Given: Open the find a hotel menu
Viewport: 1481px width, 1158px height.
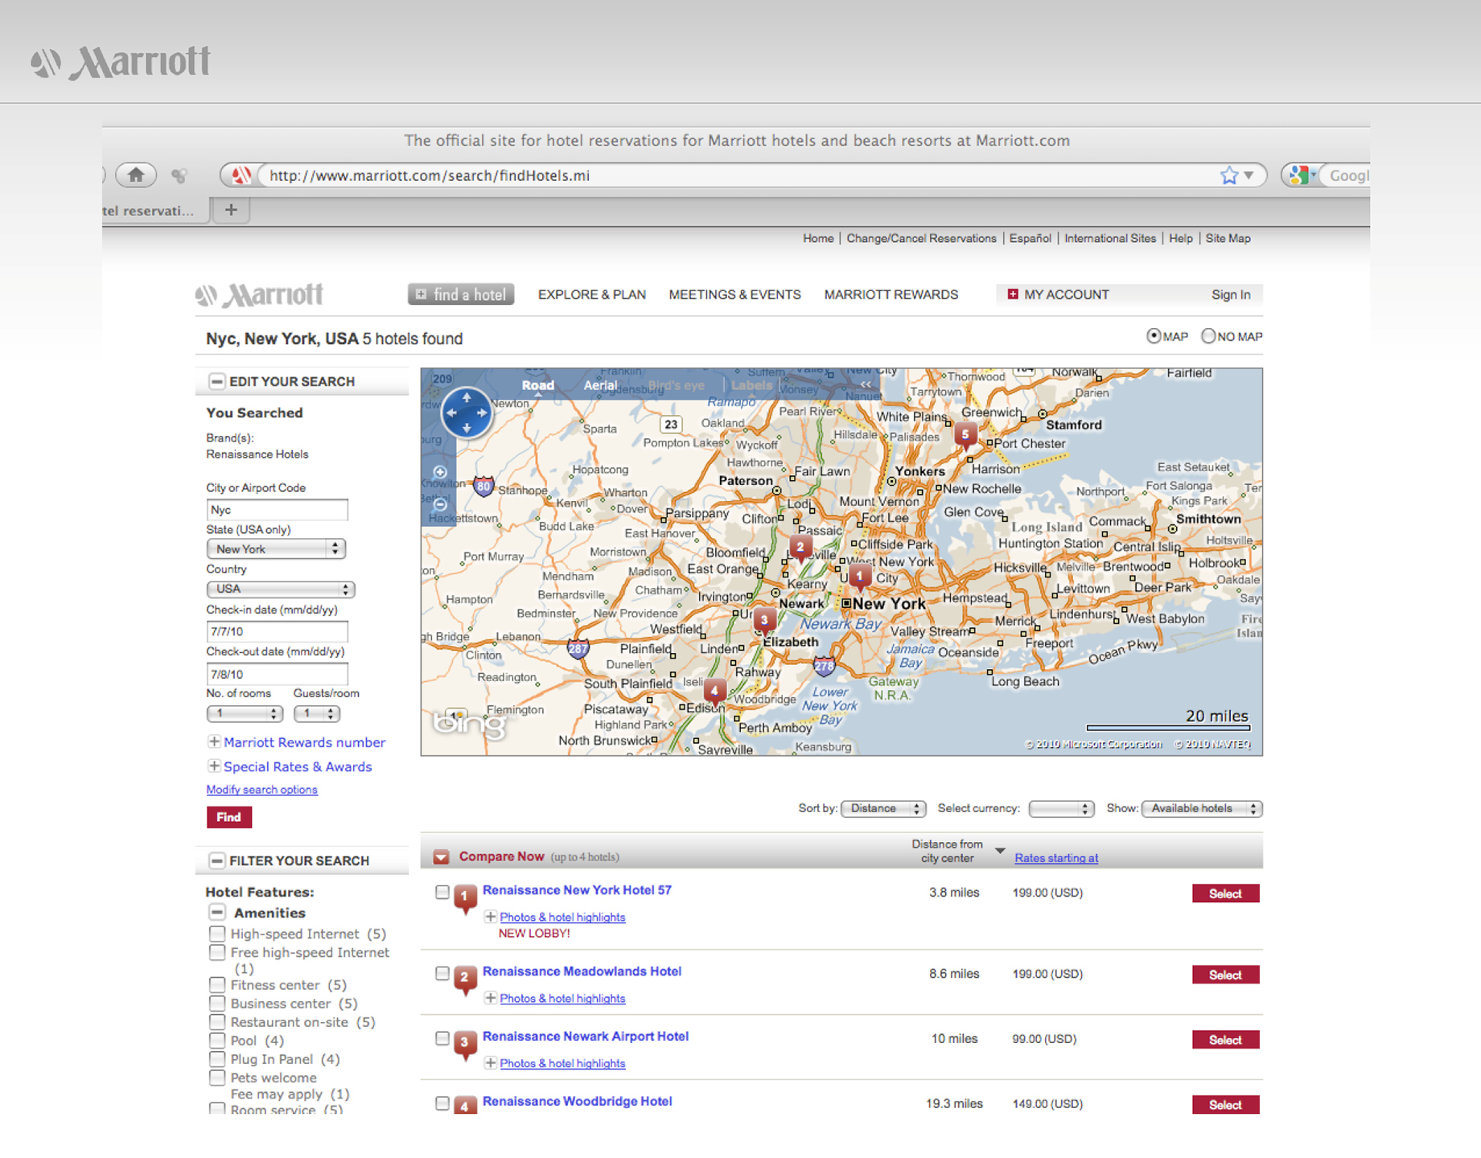Looking at the screenshot, I should (x=461, y=295).
